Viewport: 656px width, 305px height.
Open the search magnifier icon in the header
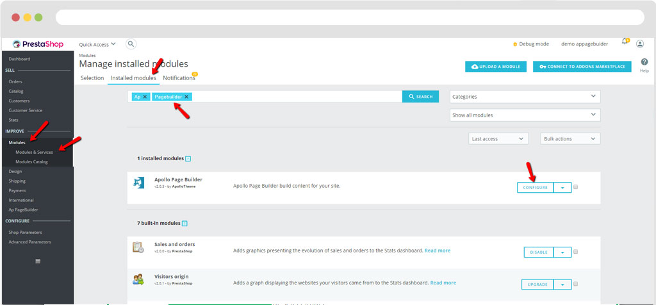pos(131,44)
